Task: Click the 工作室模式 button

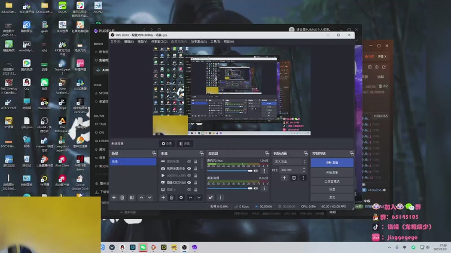Action: [x=332, y=181]
